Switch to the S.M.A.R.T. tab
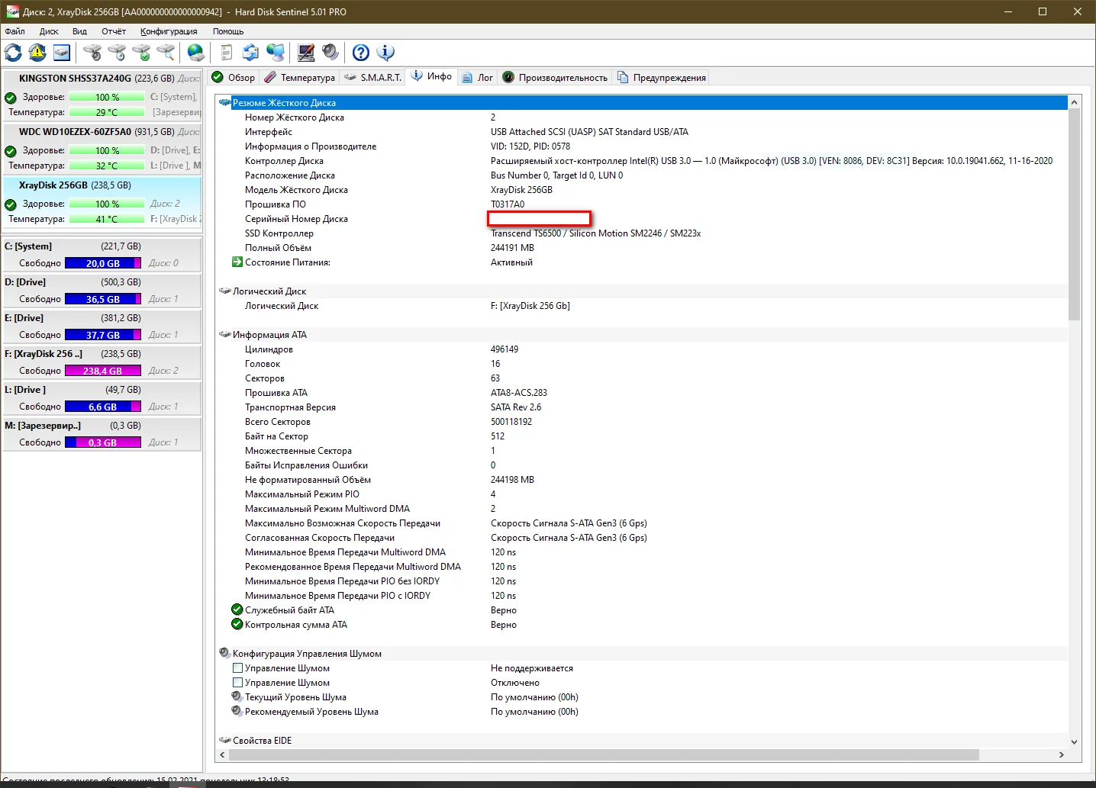Image resolution: width=1096 pixels, height=788 pixels. click(x=373, y=78)
